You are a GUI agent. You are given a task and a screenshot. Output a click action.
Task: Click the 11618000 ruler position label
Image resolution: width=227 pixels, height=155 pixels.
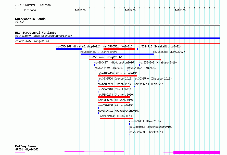[x=30, y=10]
